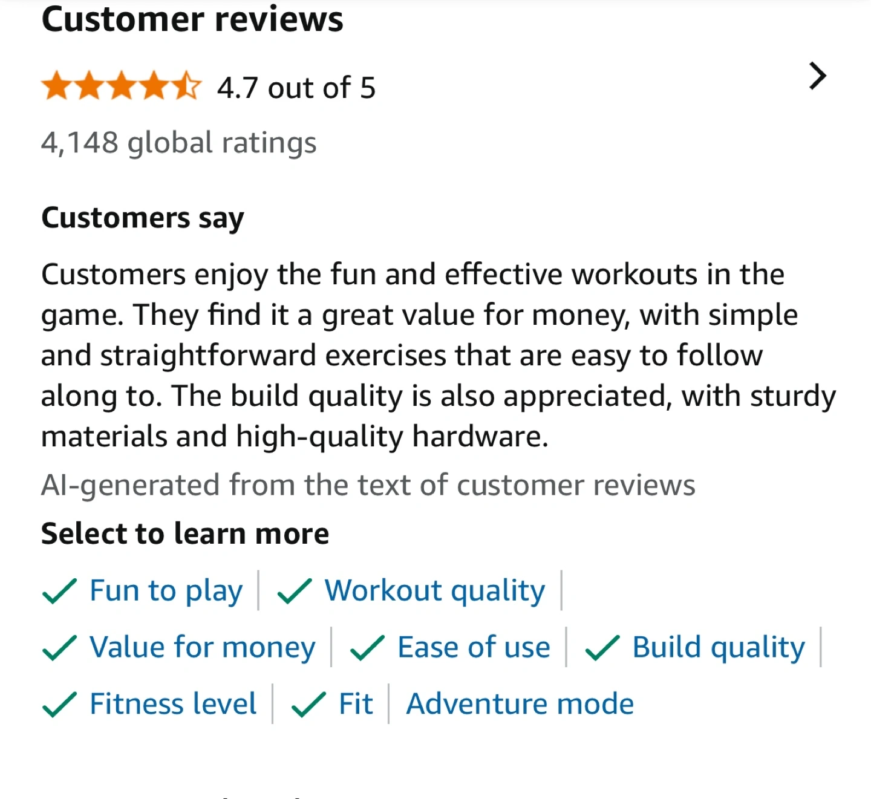Viewport: 871px width, 799px height.
Task: Tap the checkmark next to Build quality
Action: tap(602, 647)
